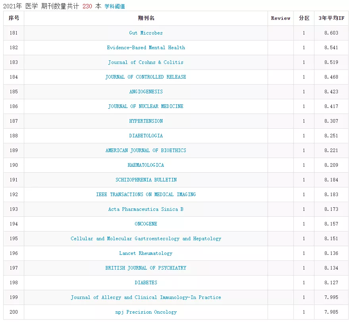The image size is (349, 322).
Task: Open the DIABETOLOGIA journal page
Action: click(146, 136)
